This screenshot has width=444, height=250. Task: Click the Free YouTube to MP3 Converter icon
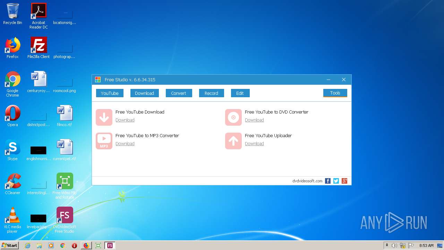coord(104,141)
